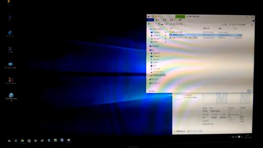Launch Microsoft Edge from the taskbar

coord(16,141)
